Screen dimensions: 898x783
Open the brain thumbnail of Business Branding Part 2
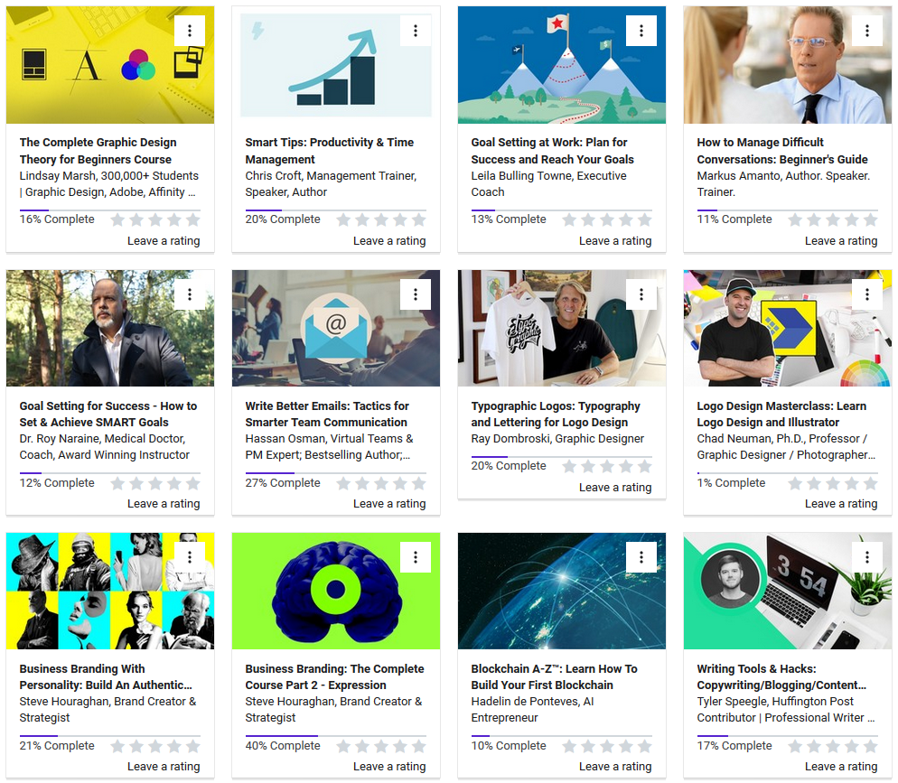(x=335, y=591)
